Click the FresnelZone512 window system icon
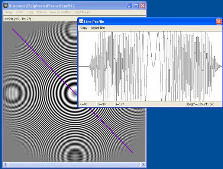Viewport: 223px width, 169px height. coord(6,6)
